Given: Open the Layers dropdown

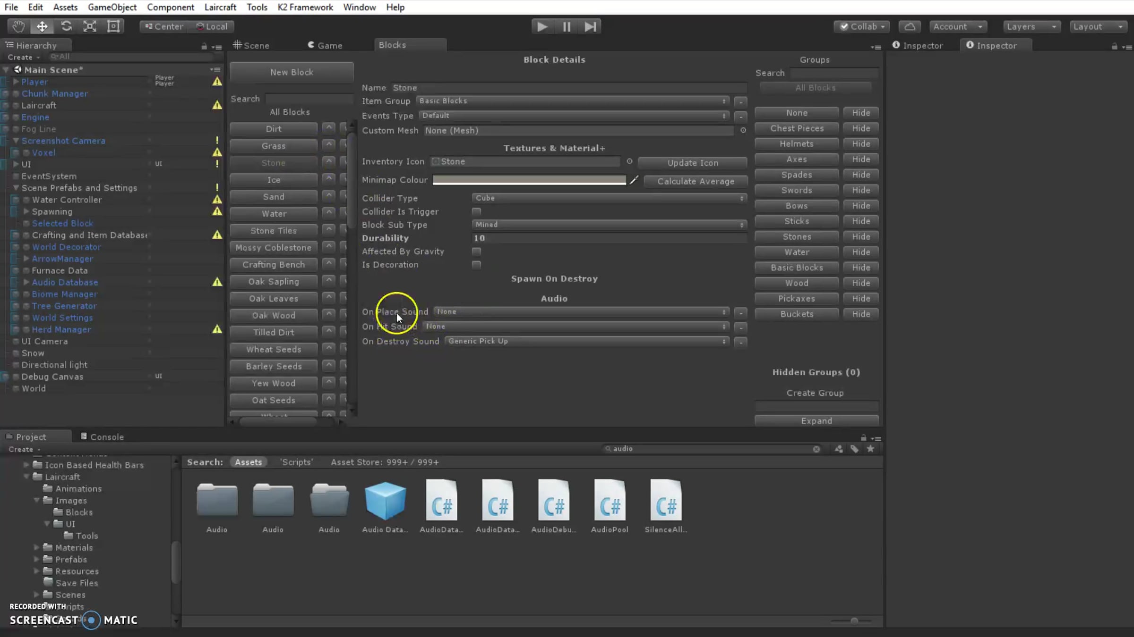Looking at the screenshot, I should point(1032,26).
